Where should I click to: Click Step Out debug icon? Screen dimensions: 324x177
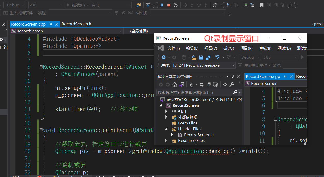point(206,5)
